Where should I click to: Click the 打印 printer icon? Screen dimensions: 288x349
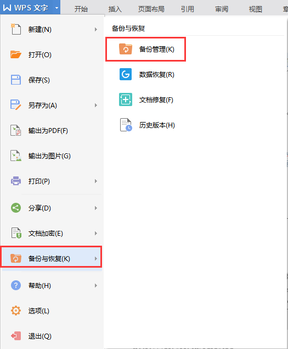[16, 181]
